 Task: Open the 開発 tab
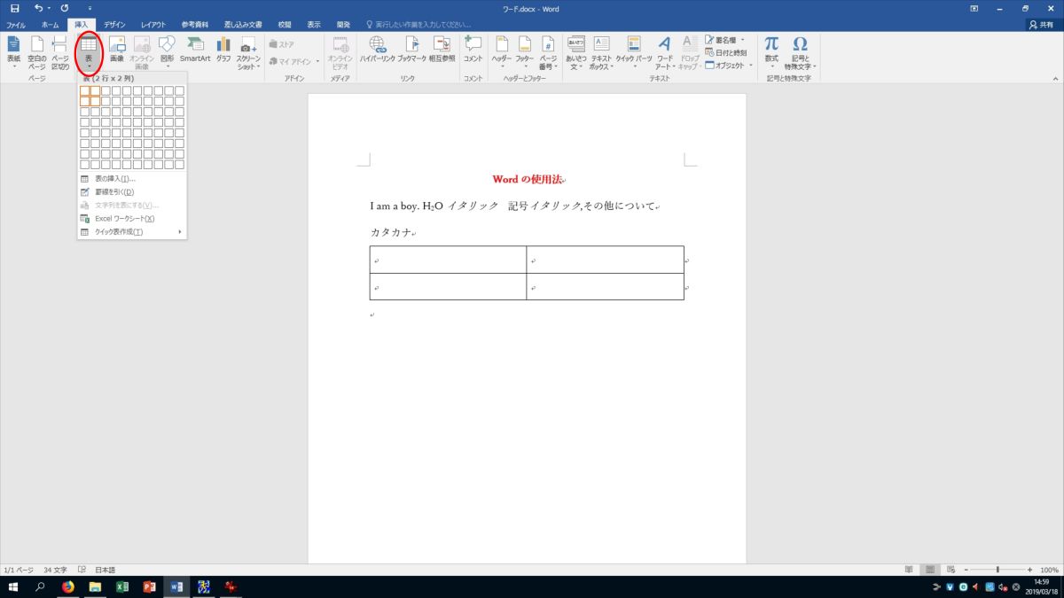click(x=343, y=25)
